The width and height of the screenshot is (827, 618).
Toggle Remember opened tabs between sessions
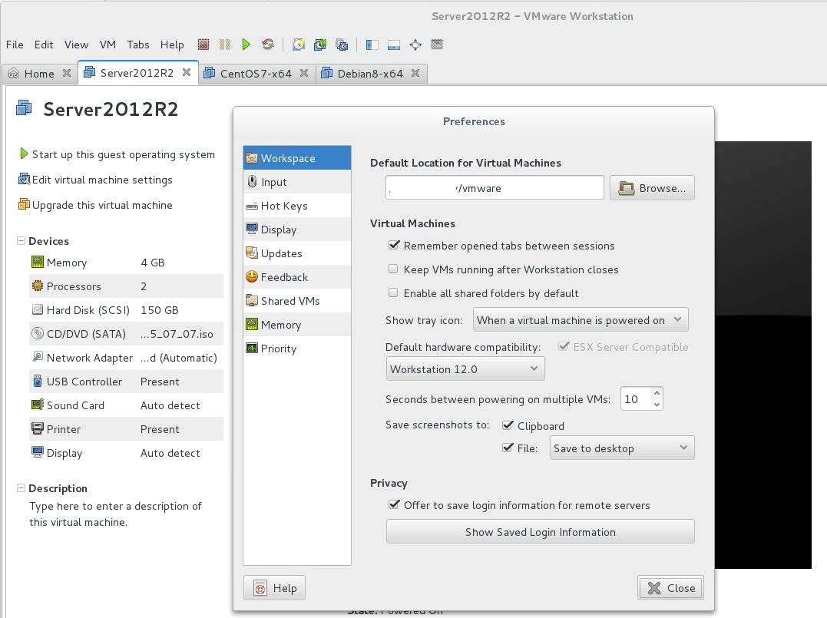[393, 245]
